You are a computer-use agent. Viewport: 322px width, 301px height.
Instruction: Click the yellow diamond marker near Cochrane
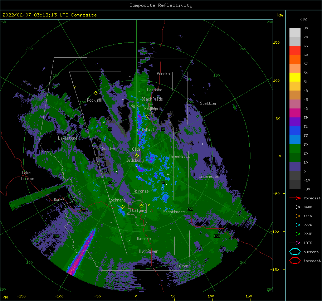click(x=122, y=207)
